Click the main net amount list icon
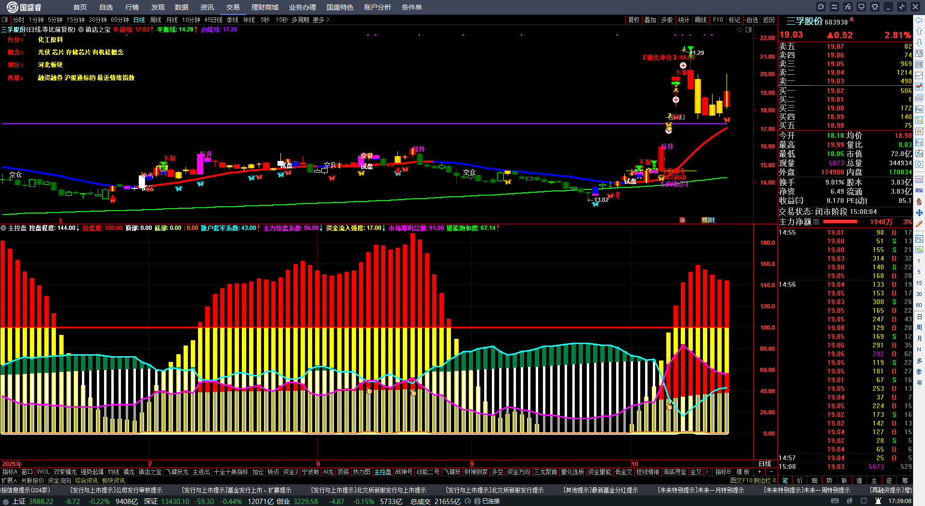Viewport: 925px width, 506px height. (x=816, y=222)
